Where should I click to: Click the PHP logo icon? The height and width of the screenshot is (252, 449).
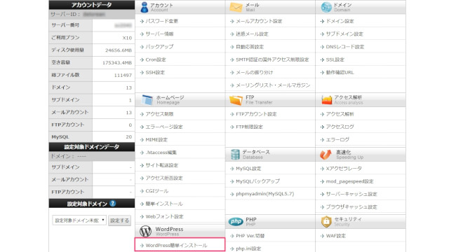pos(236,221)
